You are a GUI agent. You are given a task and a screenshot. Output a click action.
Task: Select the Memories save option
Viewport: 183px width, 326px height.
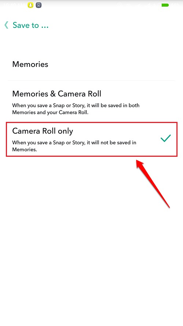(x=91, y=64)
